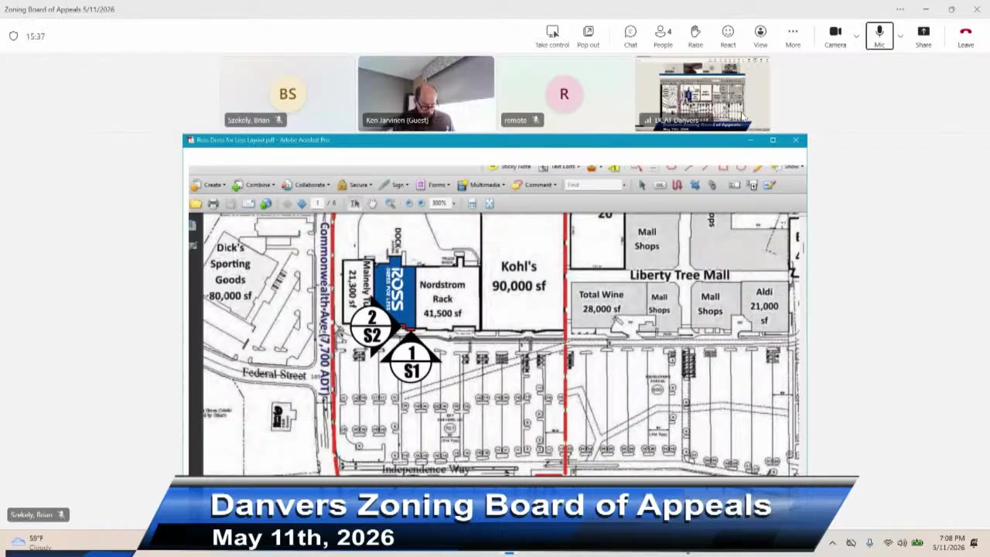Go to the next page arrow
This screenshot has height=557, width=990.
(302, 203)
